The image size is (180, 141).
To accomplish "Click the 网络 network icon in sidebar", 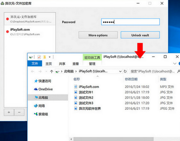I will (x=36, y=106).
